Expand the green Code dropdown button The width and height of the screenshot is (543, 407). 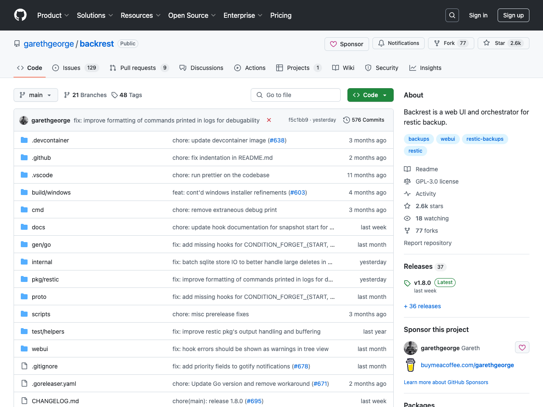coord(370,95)
